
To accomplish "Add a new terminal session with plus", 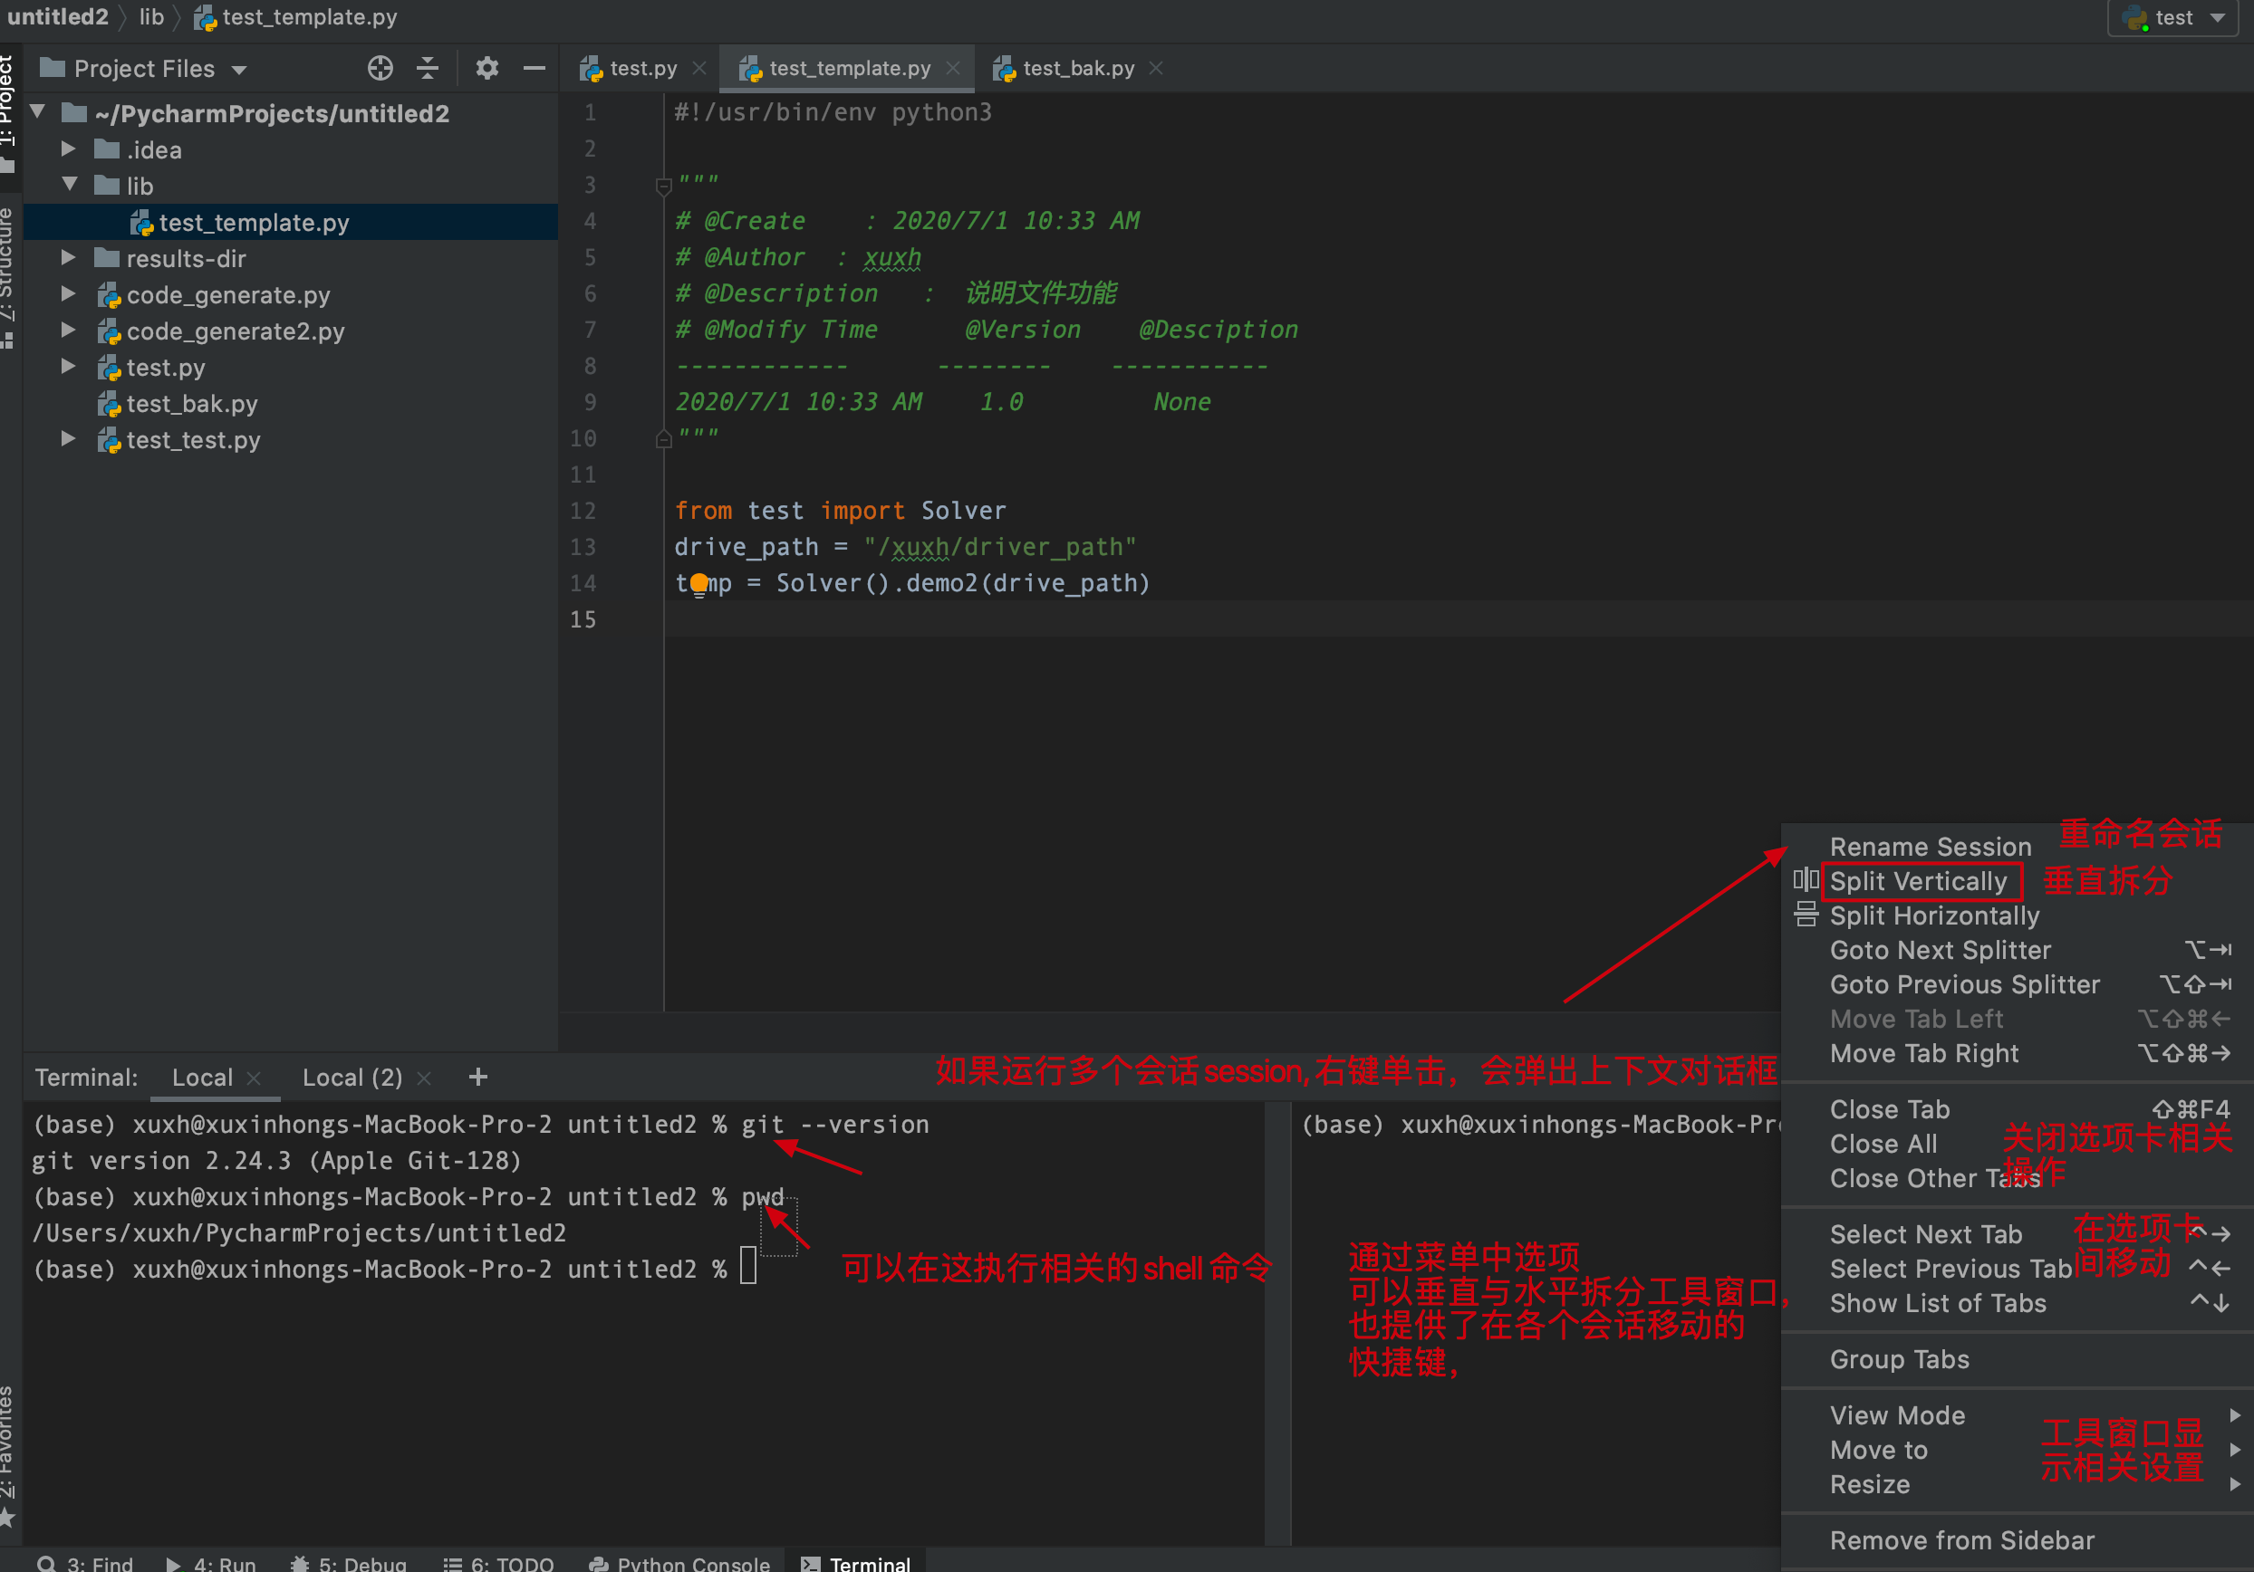I will tap(478, 1078).
